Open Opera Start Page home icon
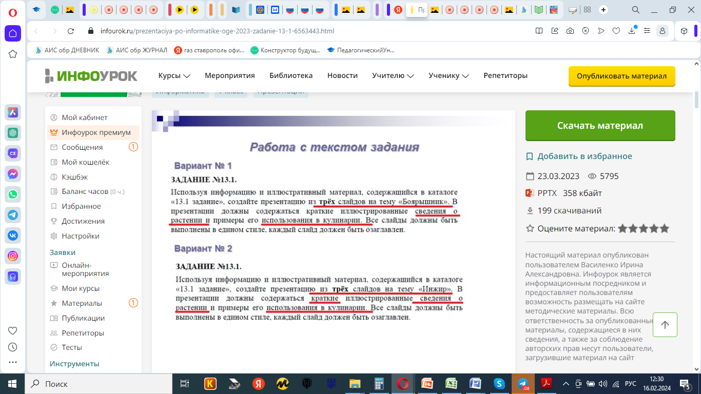Viewport: 701px width, 394px height. tap(13, 33)
